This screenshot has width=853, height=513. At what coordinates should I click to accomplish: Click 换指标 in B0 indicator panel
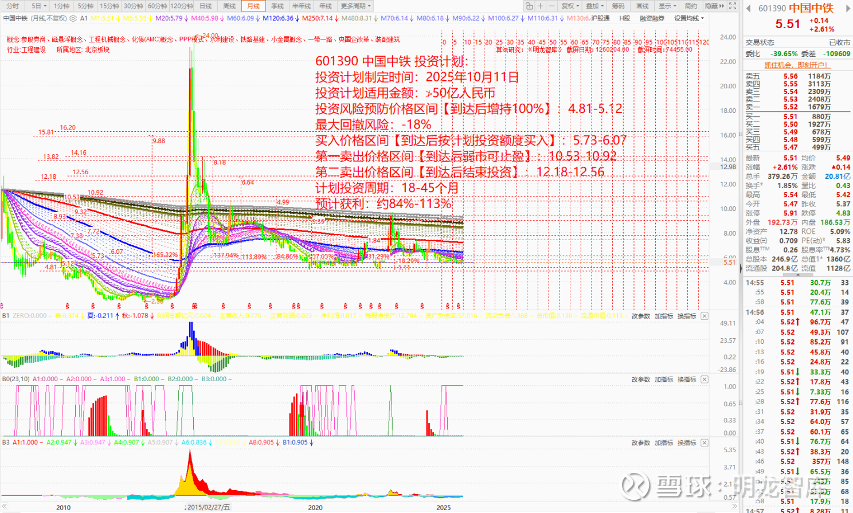point(687,379)
